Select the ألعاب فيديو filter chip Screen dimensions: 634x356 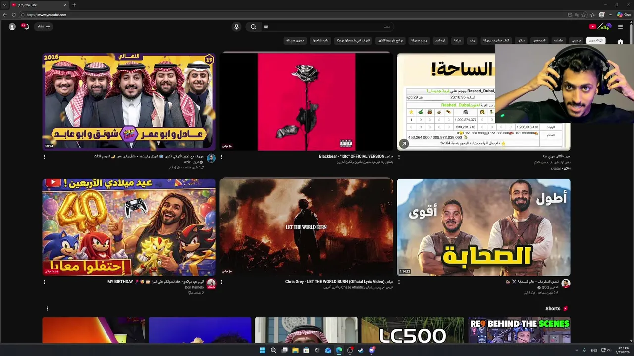point(539,40)
